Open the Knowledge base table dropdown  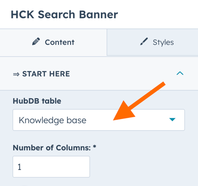click(99, 120)
